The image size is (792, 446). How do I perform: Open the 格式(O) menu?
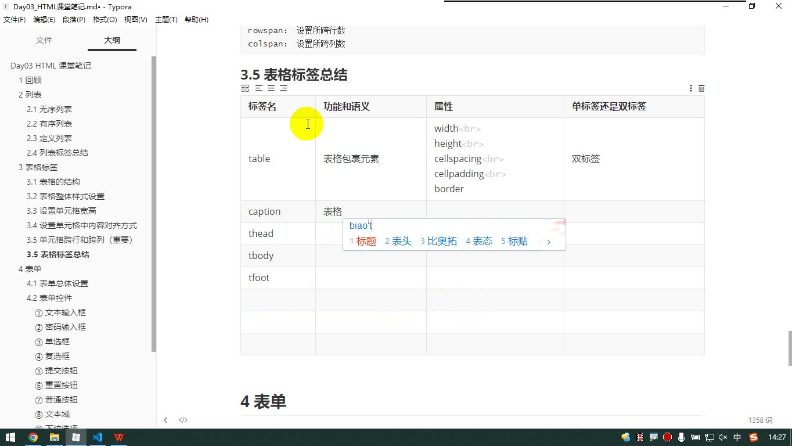click(x=105, y=20)
